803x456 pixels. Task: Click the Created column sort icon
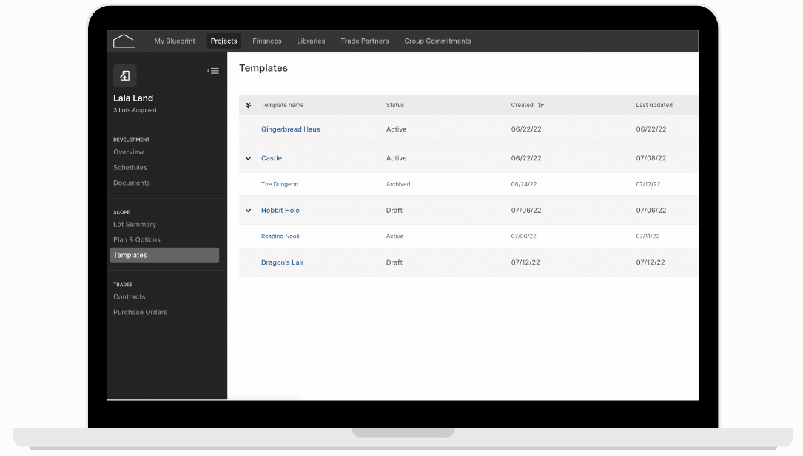(541, 105)
